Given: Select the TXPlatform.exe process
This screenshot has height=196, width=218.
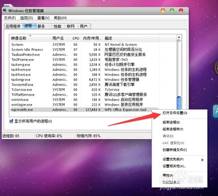Looking at the screenshot, I should tap(85, 95).
